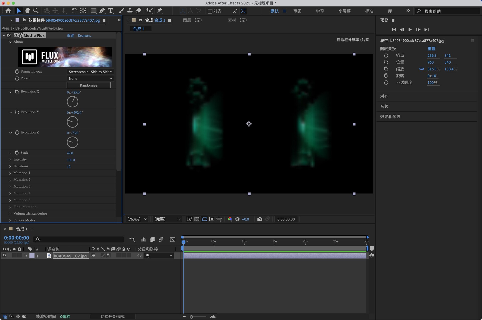
Task: Toggle transparency grid in viewer
Action: pyautogui.click(x=197, y=219)
